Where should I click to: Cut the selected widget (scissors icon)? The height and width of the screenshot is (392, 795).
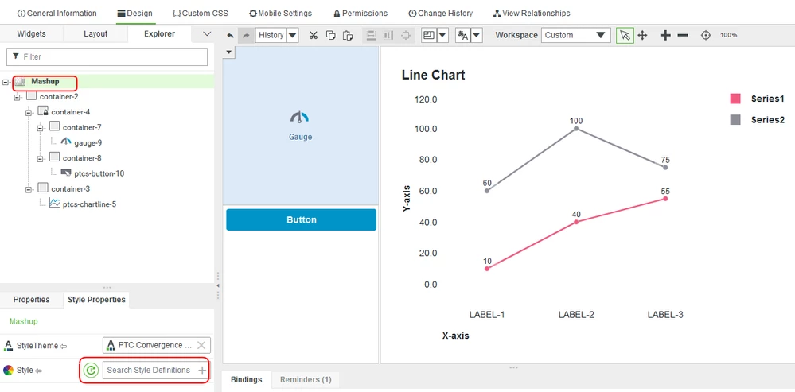point(314,36)
